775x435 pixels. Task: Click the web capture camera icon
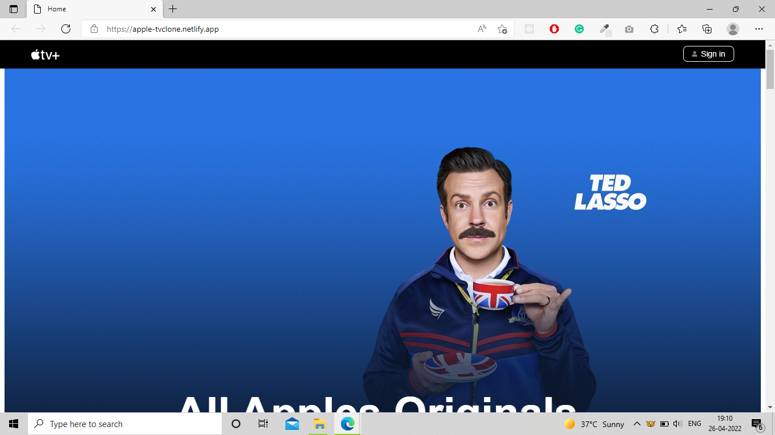[629, 29]
